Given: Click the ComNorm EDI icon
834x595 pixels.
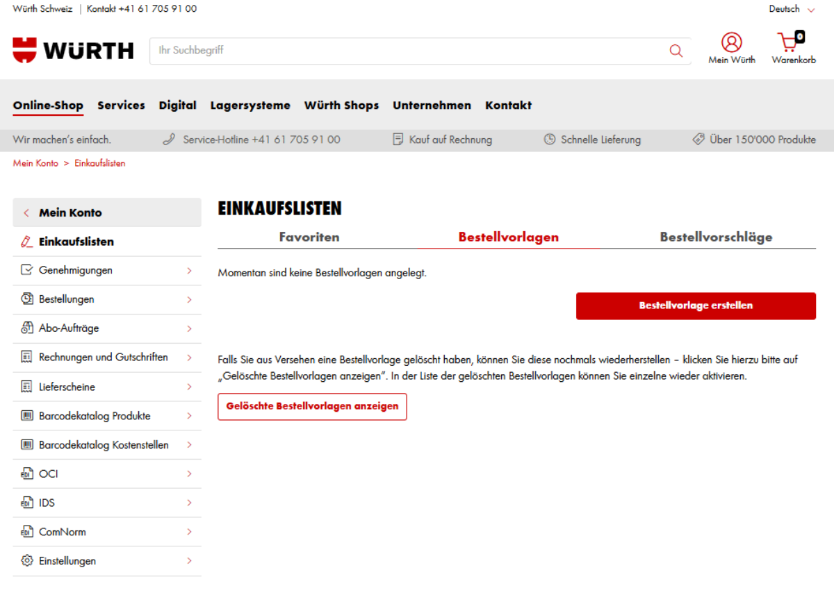Looking at the screenshot, I should [x=27, y=532].
